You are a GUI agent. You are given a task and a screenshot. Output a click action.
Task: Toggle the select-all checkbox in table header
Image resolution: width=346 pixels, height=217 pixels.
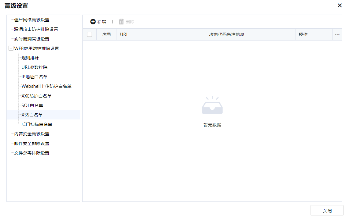(90, 34)
